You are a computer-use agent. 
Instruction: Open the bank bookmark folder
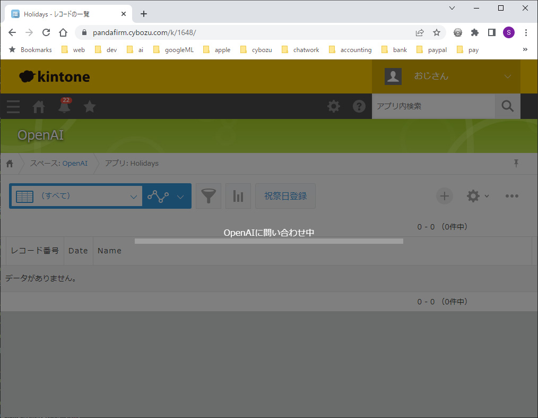pyautogui.click(x=394, y=50)
